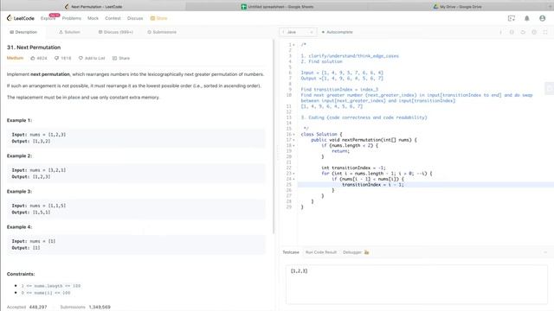Viewport: 554px width, 311px height.
Task: Open the Submissions tab
Action: (162, 32)
